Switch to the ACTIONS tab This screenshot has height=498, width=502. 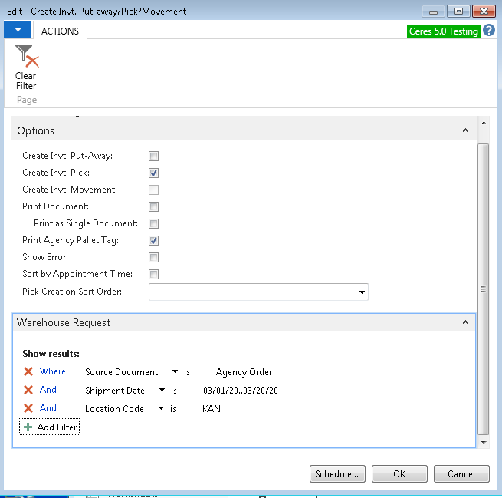60,31
